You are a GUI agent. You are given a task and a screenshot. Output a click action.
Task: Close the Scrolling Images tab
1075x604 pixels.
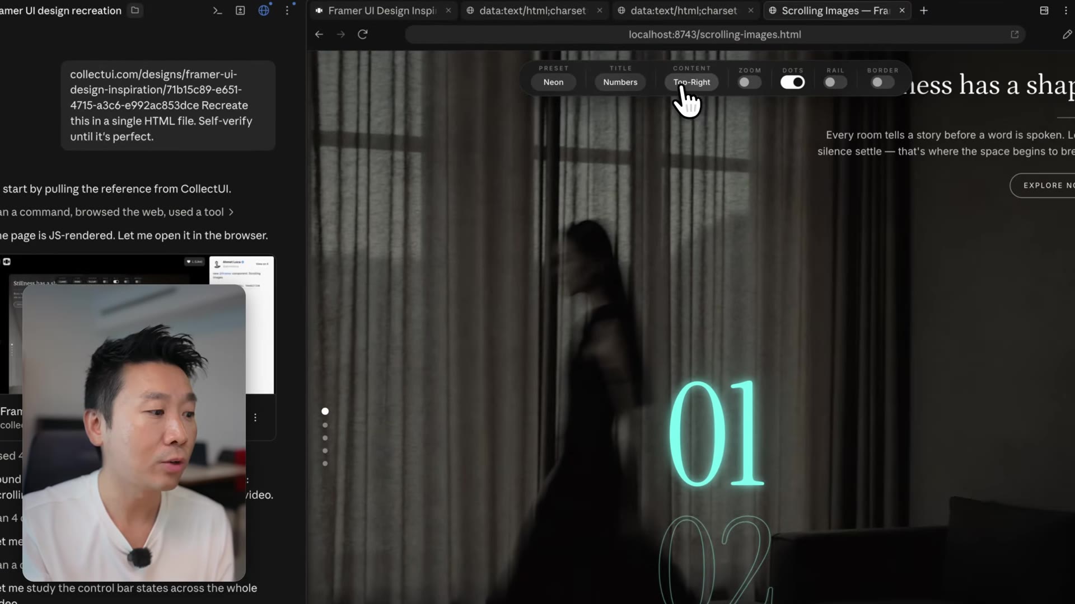point(902,11)
